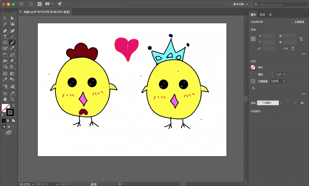Switch to the 库 panel tab

(270, 15)
